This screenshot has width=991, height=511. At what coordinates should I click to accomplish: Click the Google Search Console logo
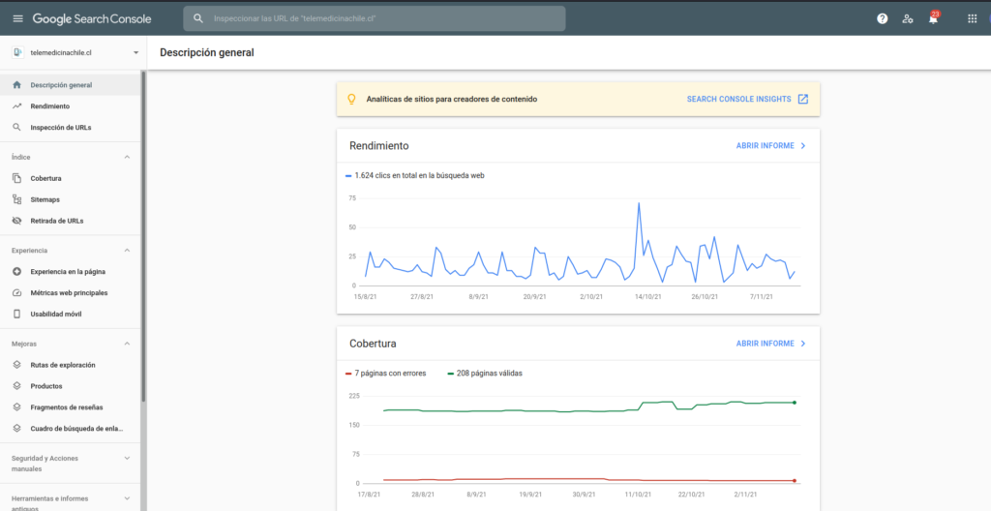pyautogui.click(x=92, y=19)
